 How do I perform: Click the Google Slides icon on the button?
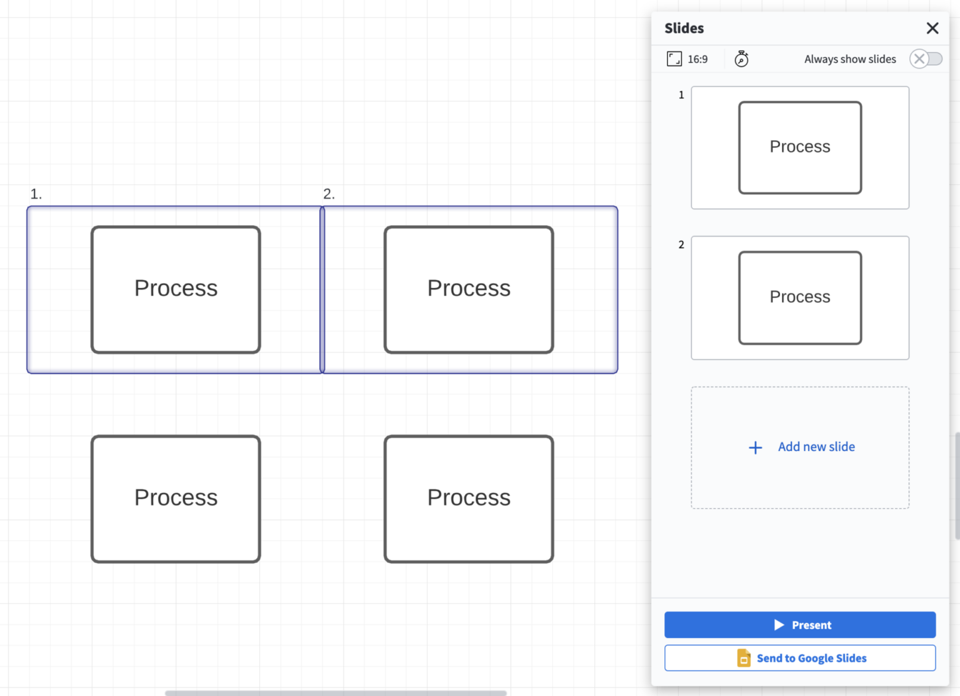click(743, 658)
